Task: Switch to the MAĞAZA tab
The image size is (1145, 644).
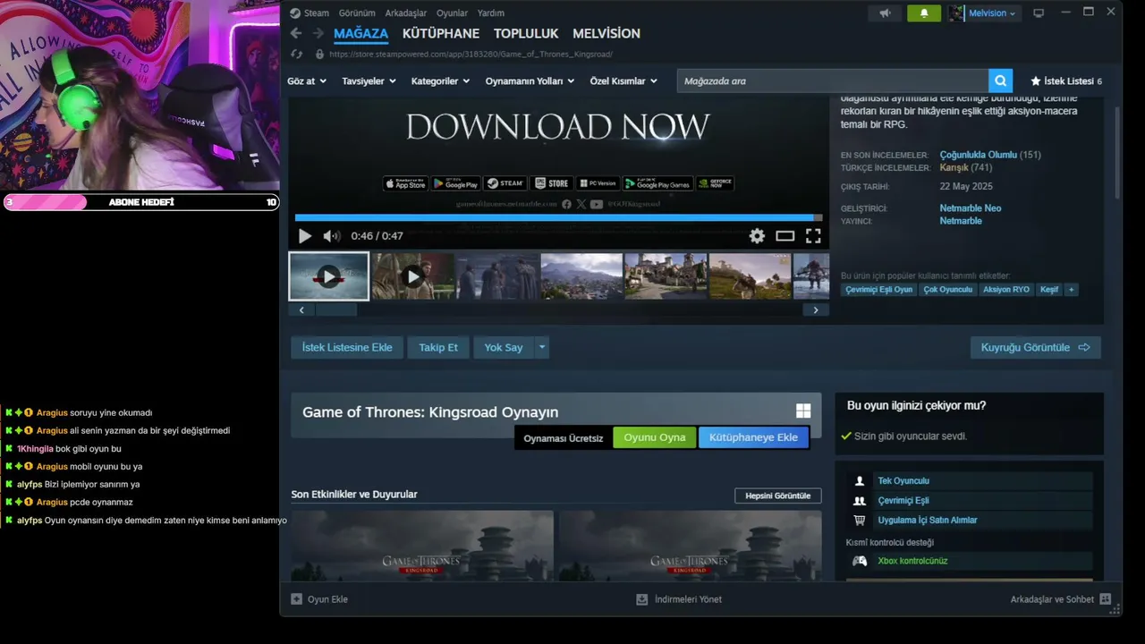Action: pos(360,34)
